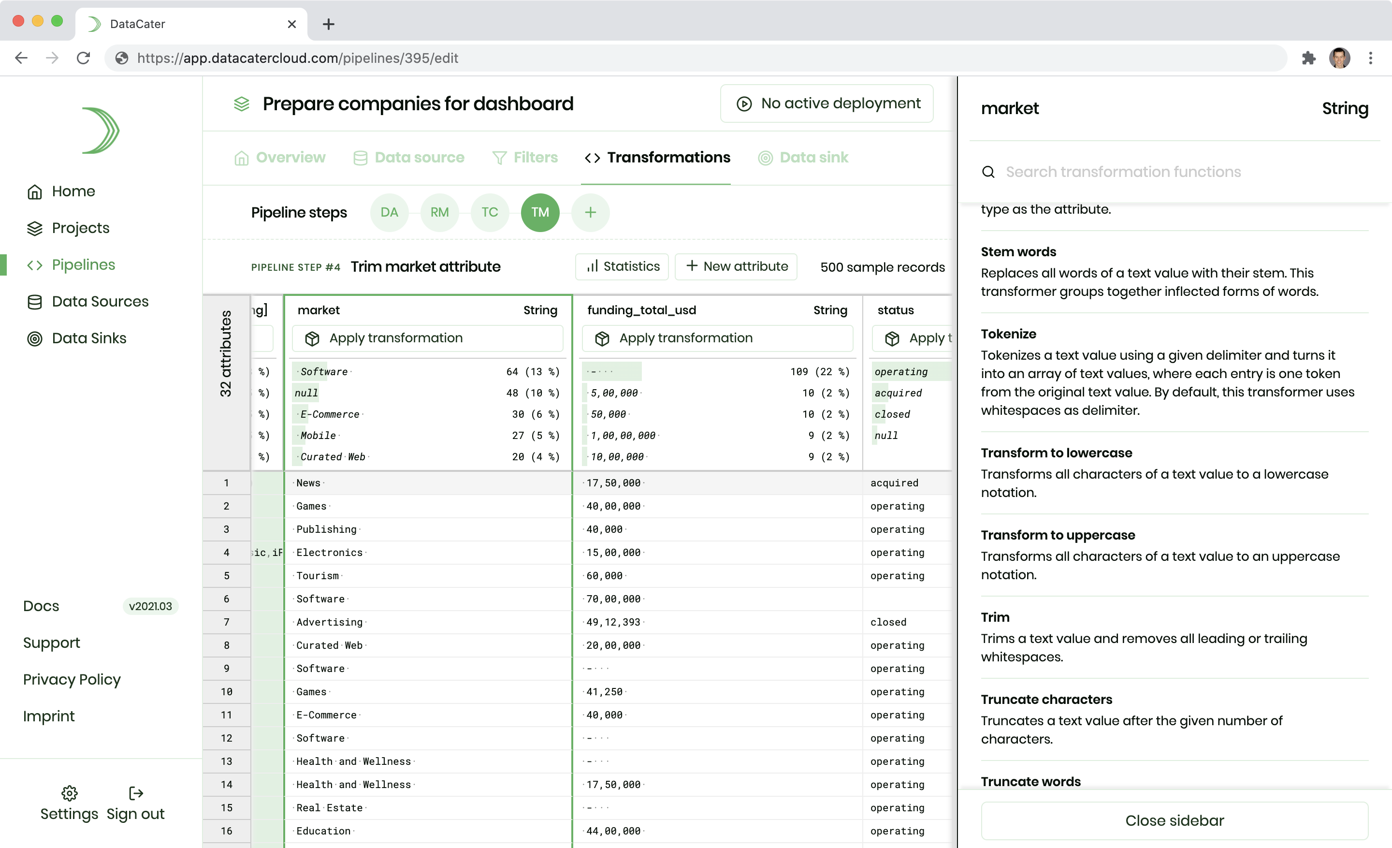This screenshot has height=848, width=1392.
Task: Click the DataCater home logo icon
Action: coord(100,130)
